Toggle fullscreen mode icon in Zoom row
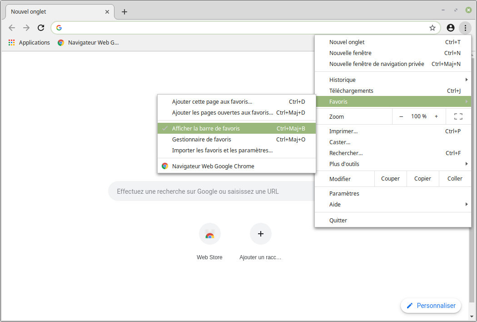 tap(458, 116)
